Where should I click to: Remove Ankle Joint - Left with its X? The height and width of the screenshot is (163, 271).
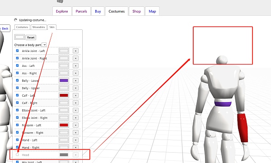click(x=75, y=51)
